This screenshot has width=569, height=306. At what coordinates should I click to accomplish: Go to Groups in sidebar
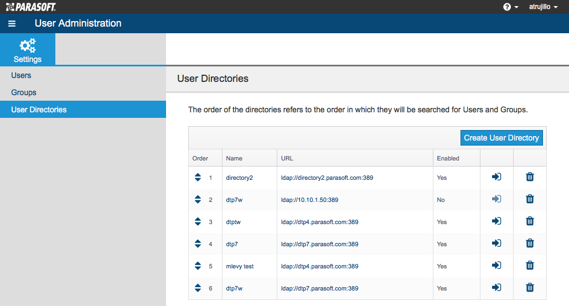tap(24, 92)
